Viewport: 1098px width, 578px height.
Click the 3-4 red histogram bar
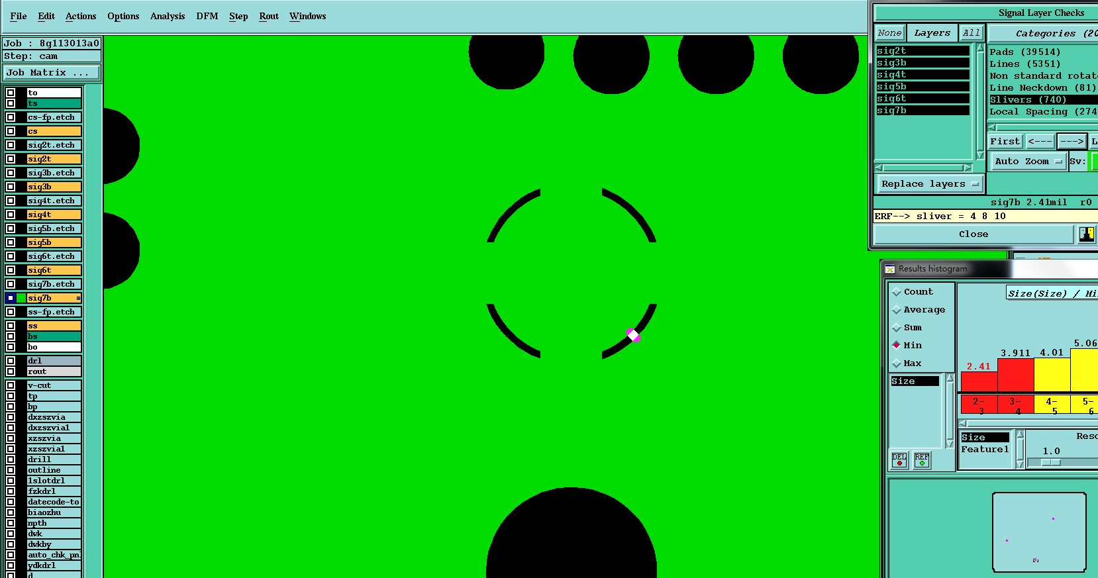click(x=1015, y=375)
